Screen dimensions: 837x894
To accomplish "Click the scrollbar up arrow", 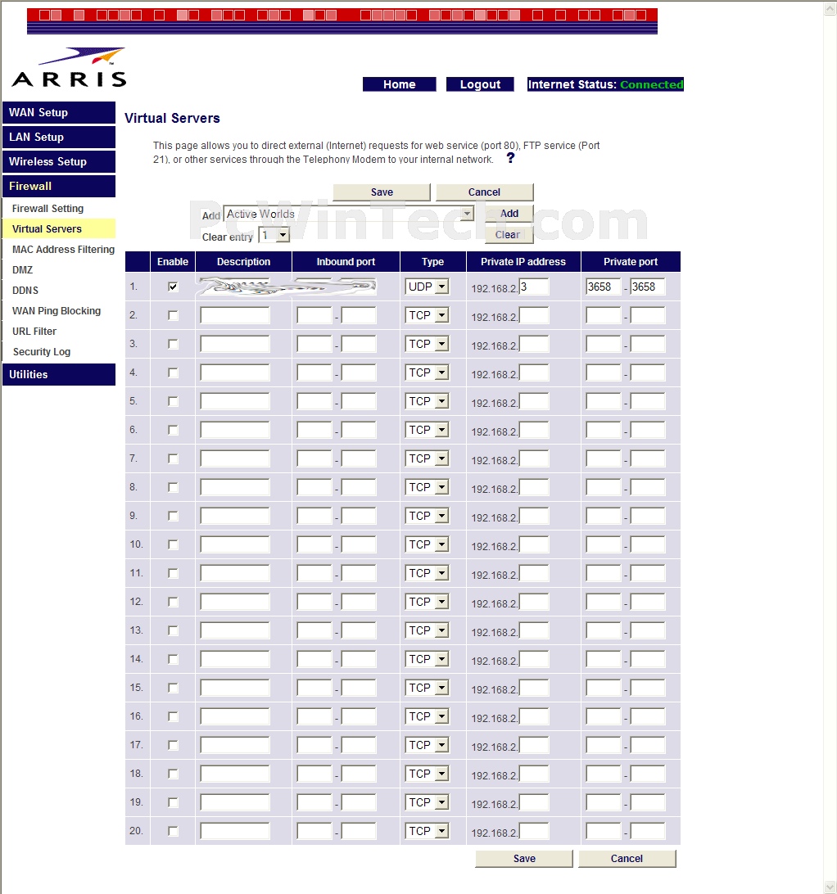I will click(x=830, y=8).
